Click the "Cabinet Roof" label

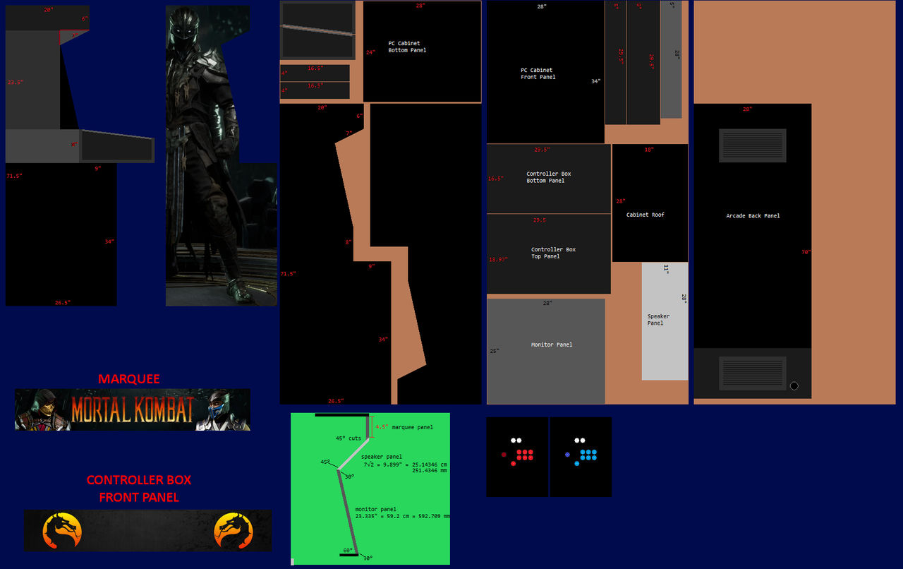coord(646,215)
